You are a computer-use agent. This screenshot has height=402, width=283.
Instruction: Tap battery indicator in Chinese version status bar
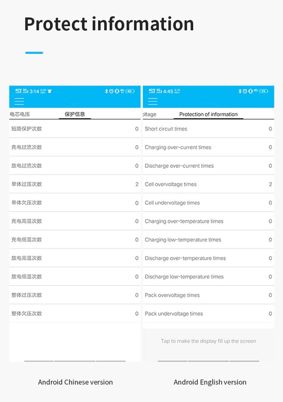click(130, 91)
